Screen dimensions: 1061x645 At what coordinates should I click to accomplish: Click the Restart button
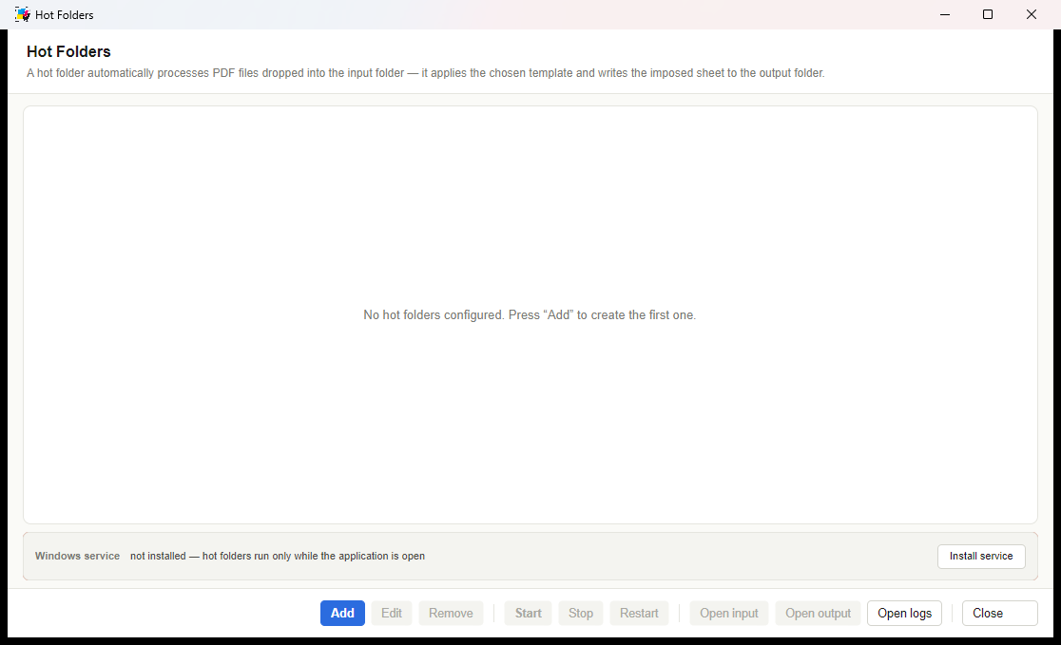pyautogui.click(x=639, y=614)
